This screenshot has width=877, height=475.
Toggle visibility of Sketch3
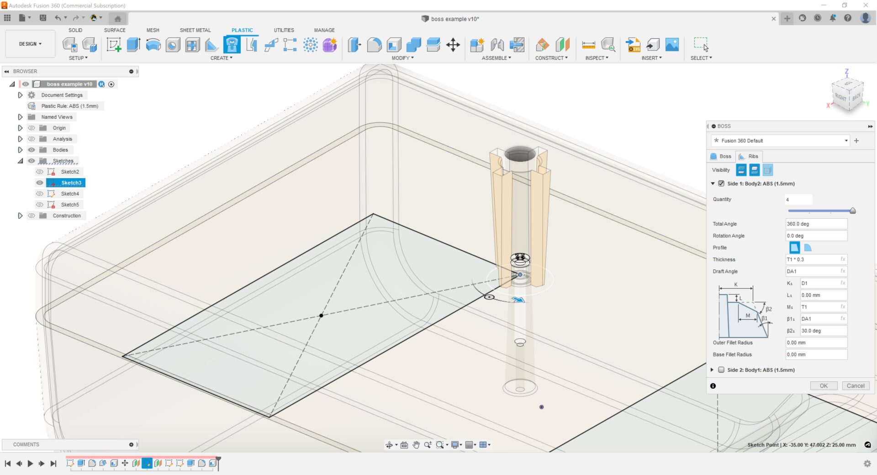(40, 183)
